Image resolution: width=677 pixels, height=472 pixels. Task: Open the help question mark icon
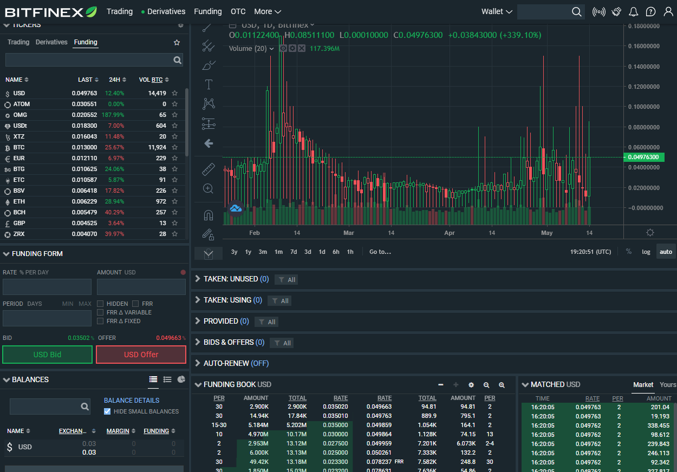tap(650, 11)
